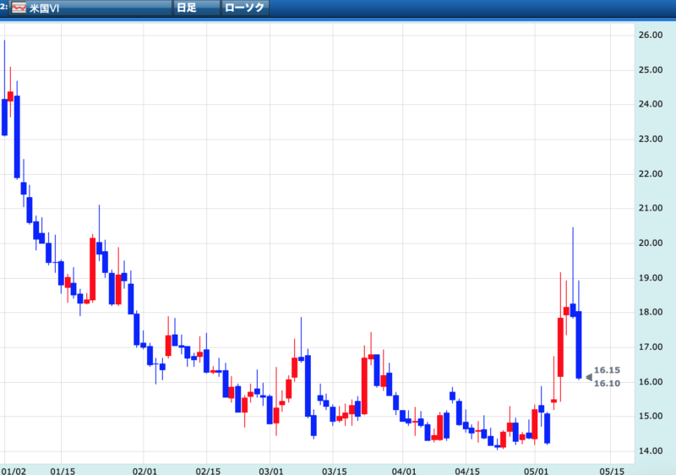
Task: Click the 17.00 price axis label
Action: click(x=651, y=347)
